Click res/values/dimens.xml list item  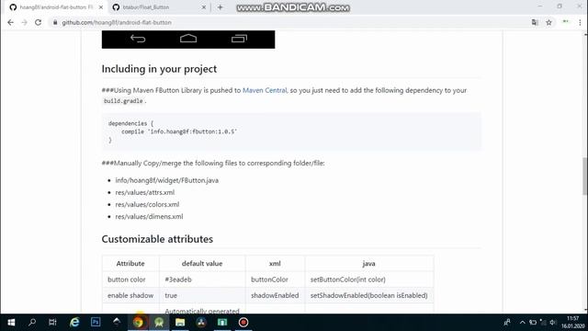point(149,216)
